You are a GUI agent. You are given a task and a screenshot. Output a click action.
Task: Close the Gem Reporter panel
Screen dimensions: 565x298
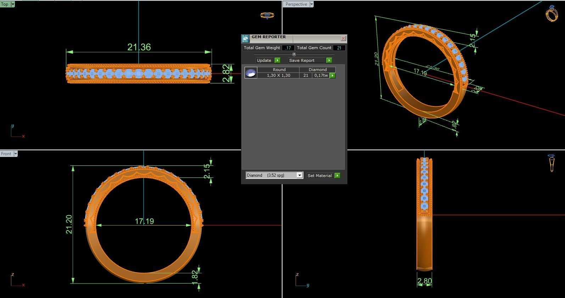pyautogui.click(x=343, y=38)
